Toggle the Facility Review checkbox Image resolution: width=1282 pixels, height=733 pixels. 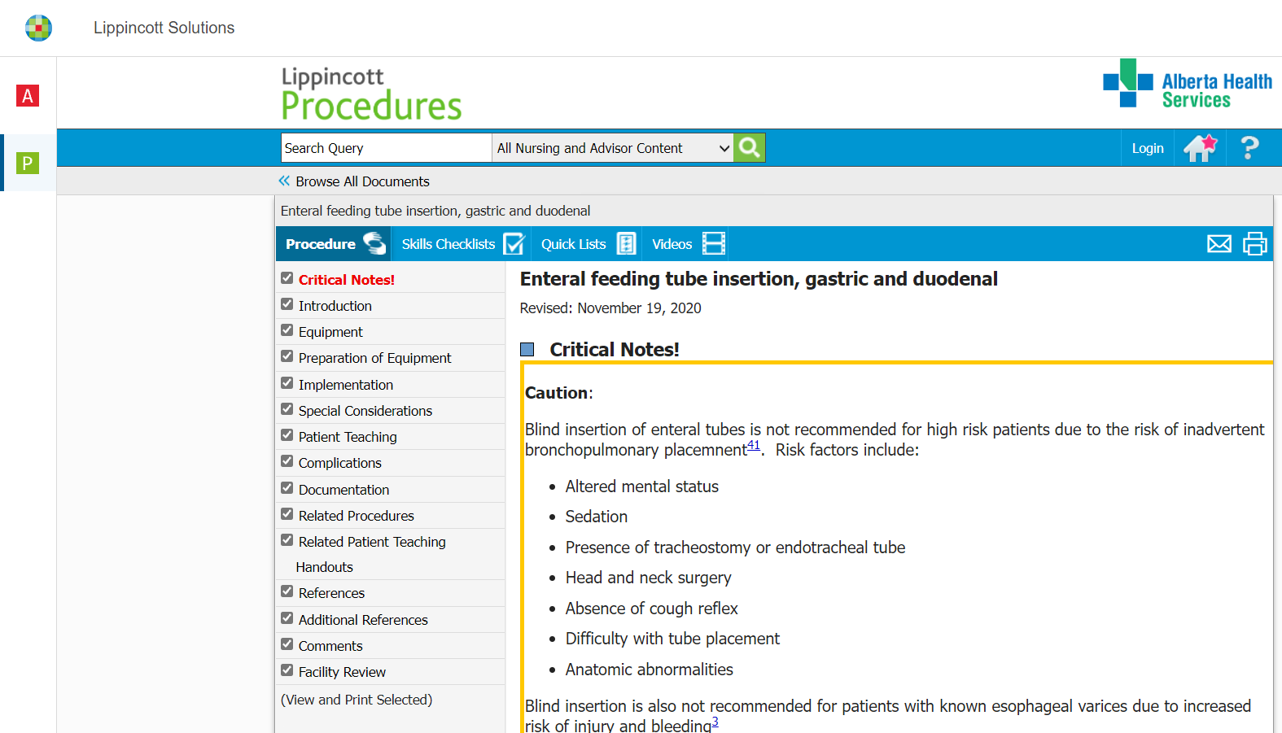coord(287,670)
